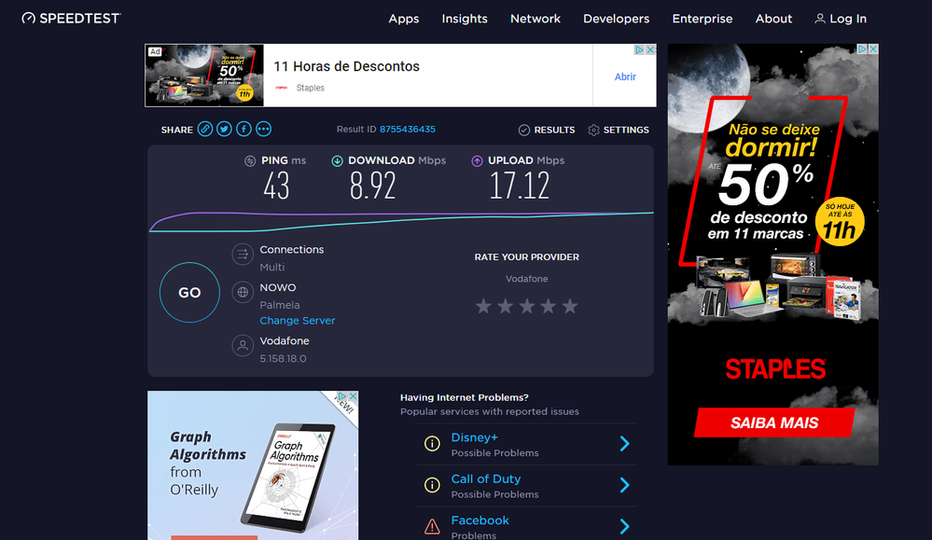Viewport: 932px width, 540px height.
Task: Open Settings next to the gear
Action: pos(619,131)
